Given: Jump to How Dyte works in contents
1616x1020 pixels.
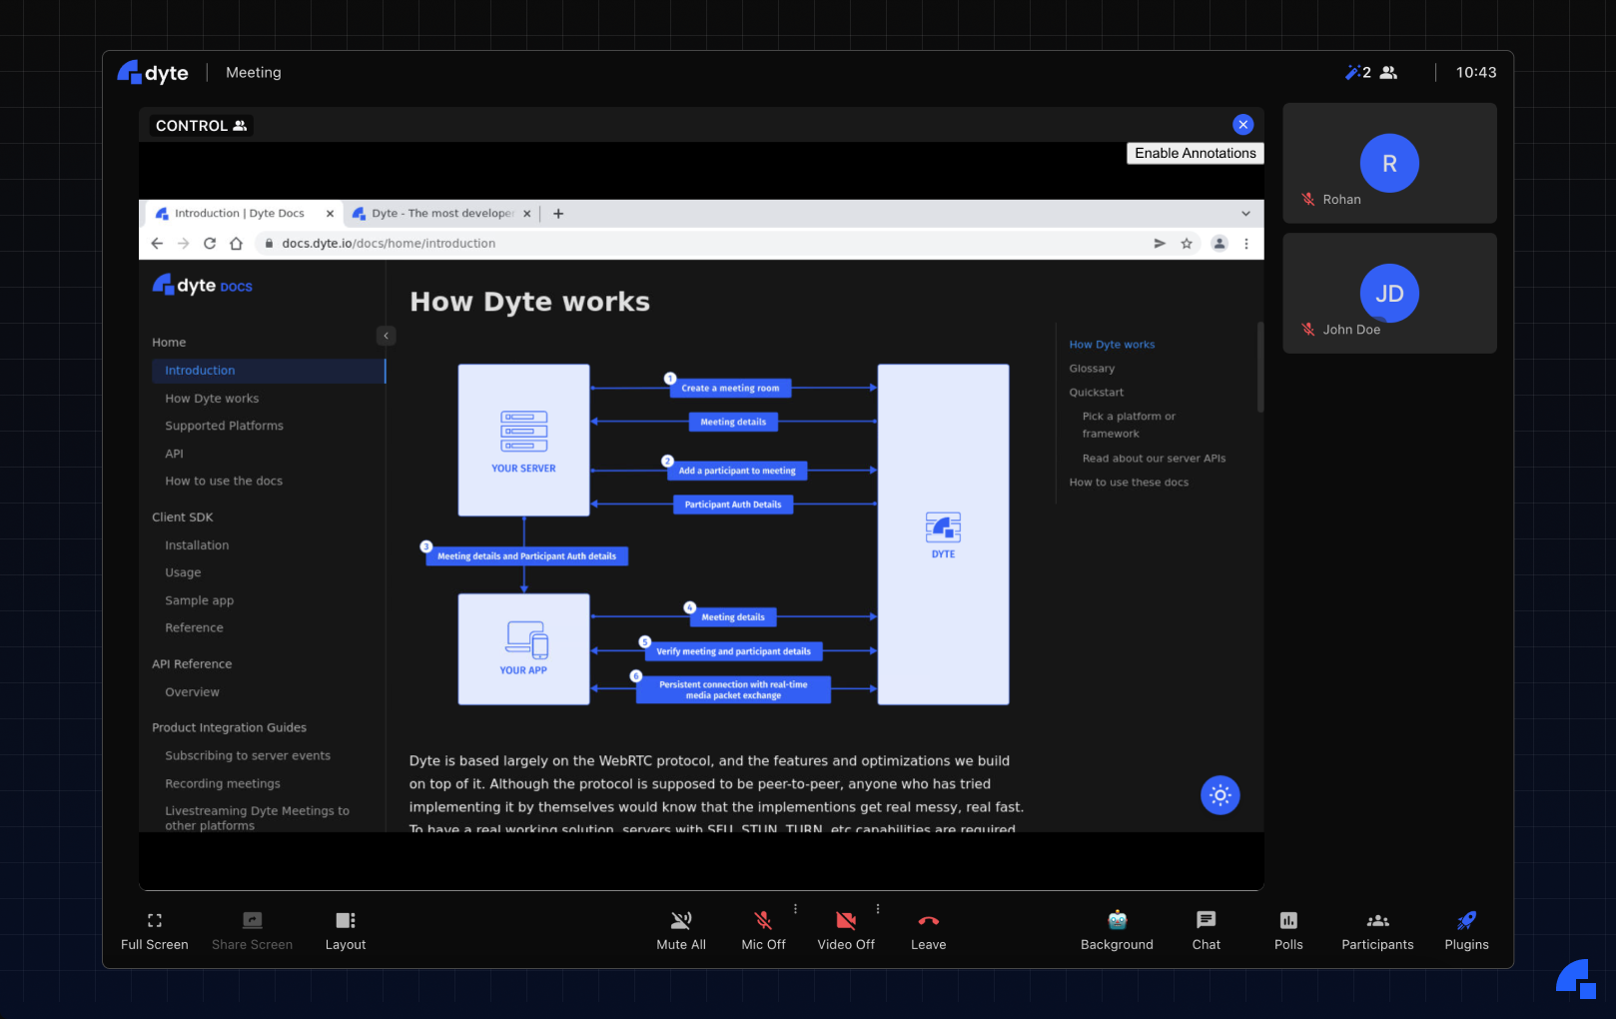Looking at the screenshot, I should 1112,345.
